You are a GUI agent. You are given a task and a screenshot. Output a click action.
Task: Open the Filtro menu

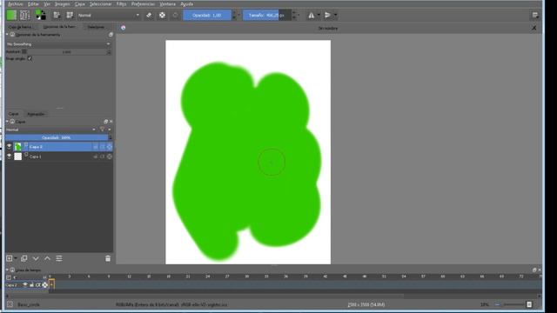pos(122,4)
